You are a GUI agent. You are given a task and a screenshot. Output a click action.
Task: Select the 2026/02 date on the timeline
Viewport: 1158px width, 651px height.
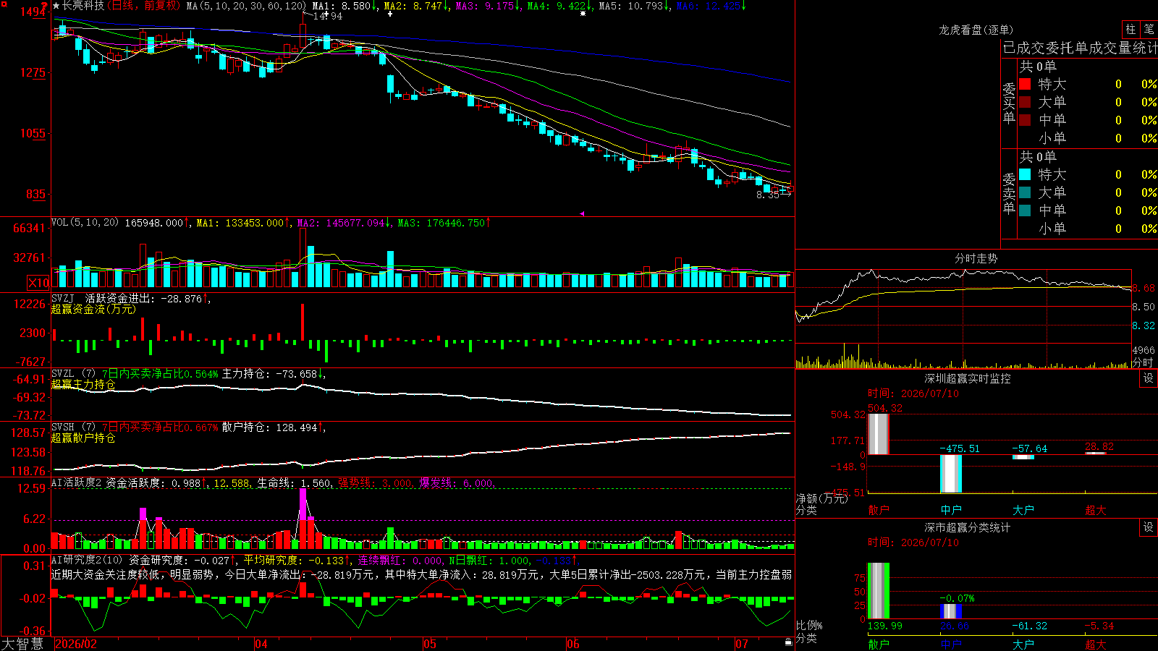(x=76, y=644)
